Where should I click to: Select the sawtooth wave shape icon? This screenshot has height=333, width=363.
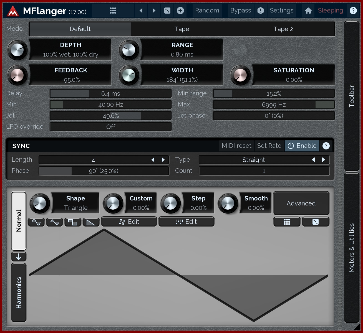[91, 222]
